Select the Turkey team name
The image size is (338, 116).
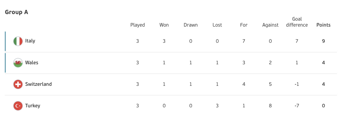pyautogui.click(x=32, y=106)
